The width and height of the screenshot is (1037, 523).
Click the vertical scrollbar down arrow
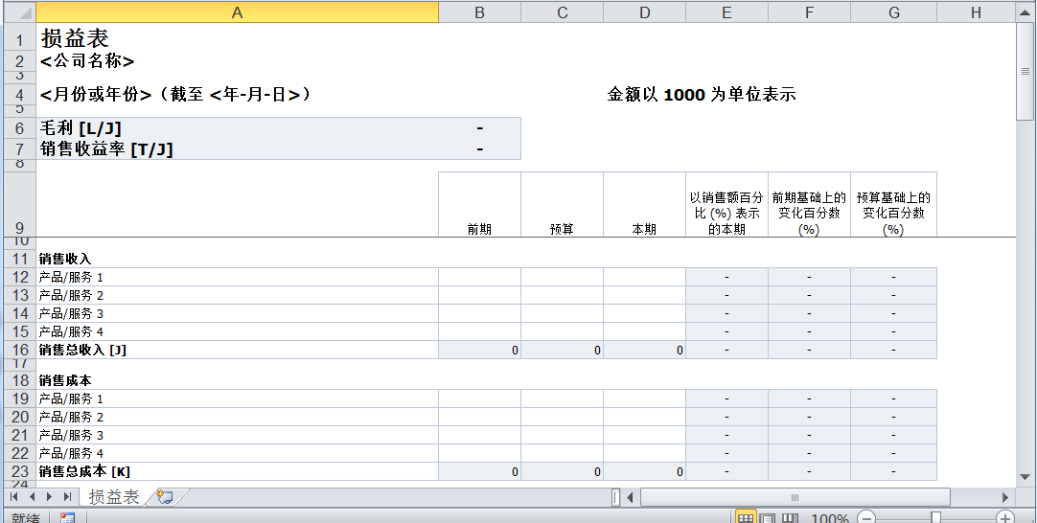click(1025, 476)
